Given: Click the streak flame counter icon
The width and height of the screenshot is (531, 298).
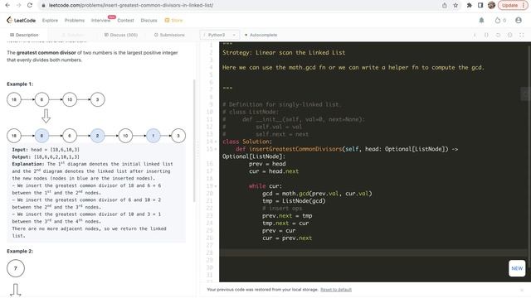Looking at the screenshot, I should 498,20.
